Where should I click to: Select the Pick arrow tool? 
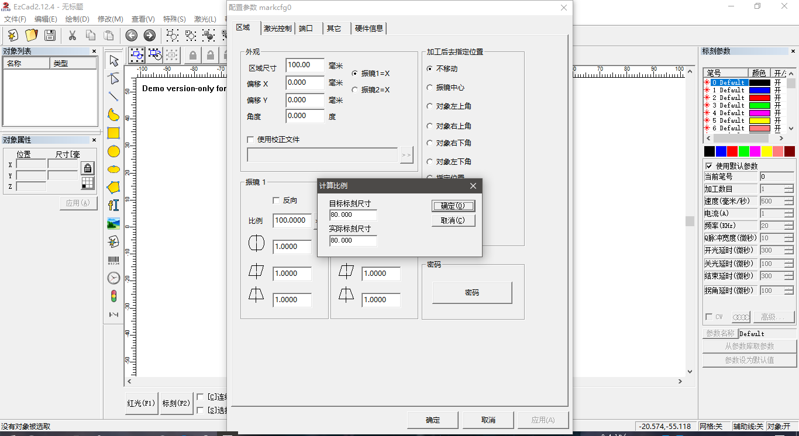coord(113,60)
